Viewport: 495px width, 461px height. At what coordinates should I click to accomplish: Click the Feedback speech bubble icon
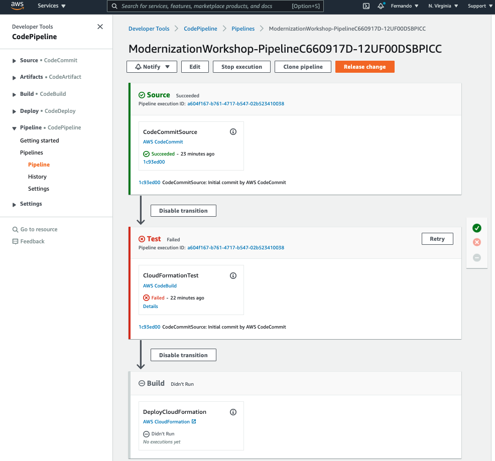(15, 241)
